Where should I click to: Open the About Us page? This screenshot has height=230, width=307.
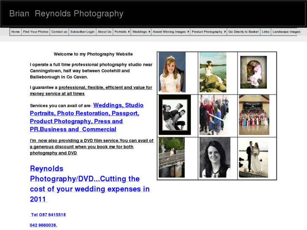point(105,32)
